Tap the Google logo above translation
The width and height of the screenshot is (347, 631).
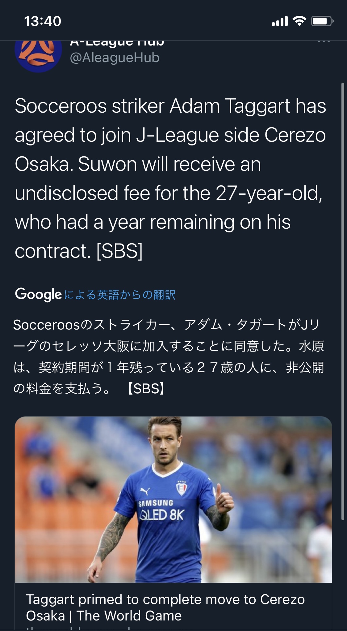coord(38,294)
